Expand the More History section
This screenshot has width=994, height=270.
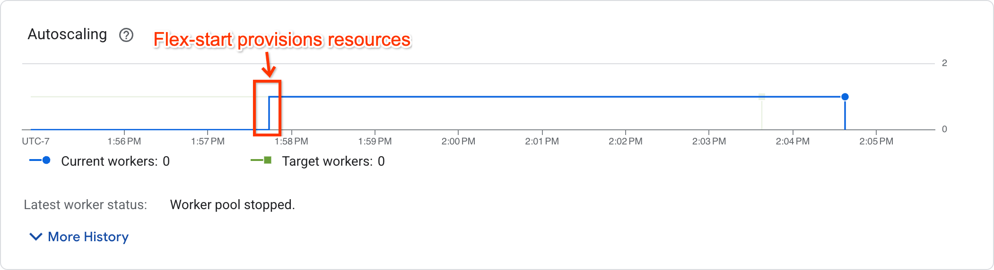(88, 236)
